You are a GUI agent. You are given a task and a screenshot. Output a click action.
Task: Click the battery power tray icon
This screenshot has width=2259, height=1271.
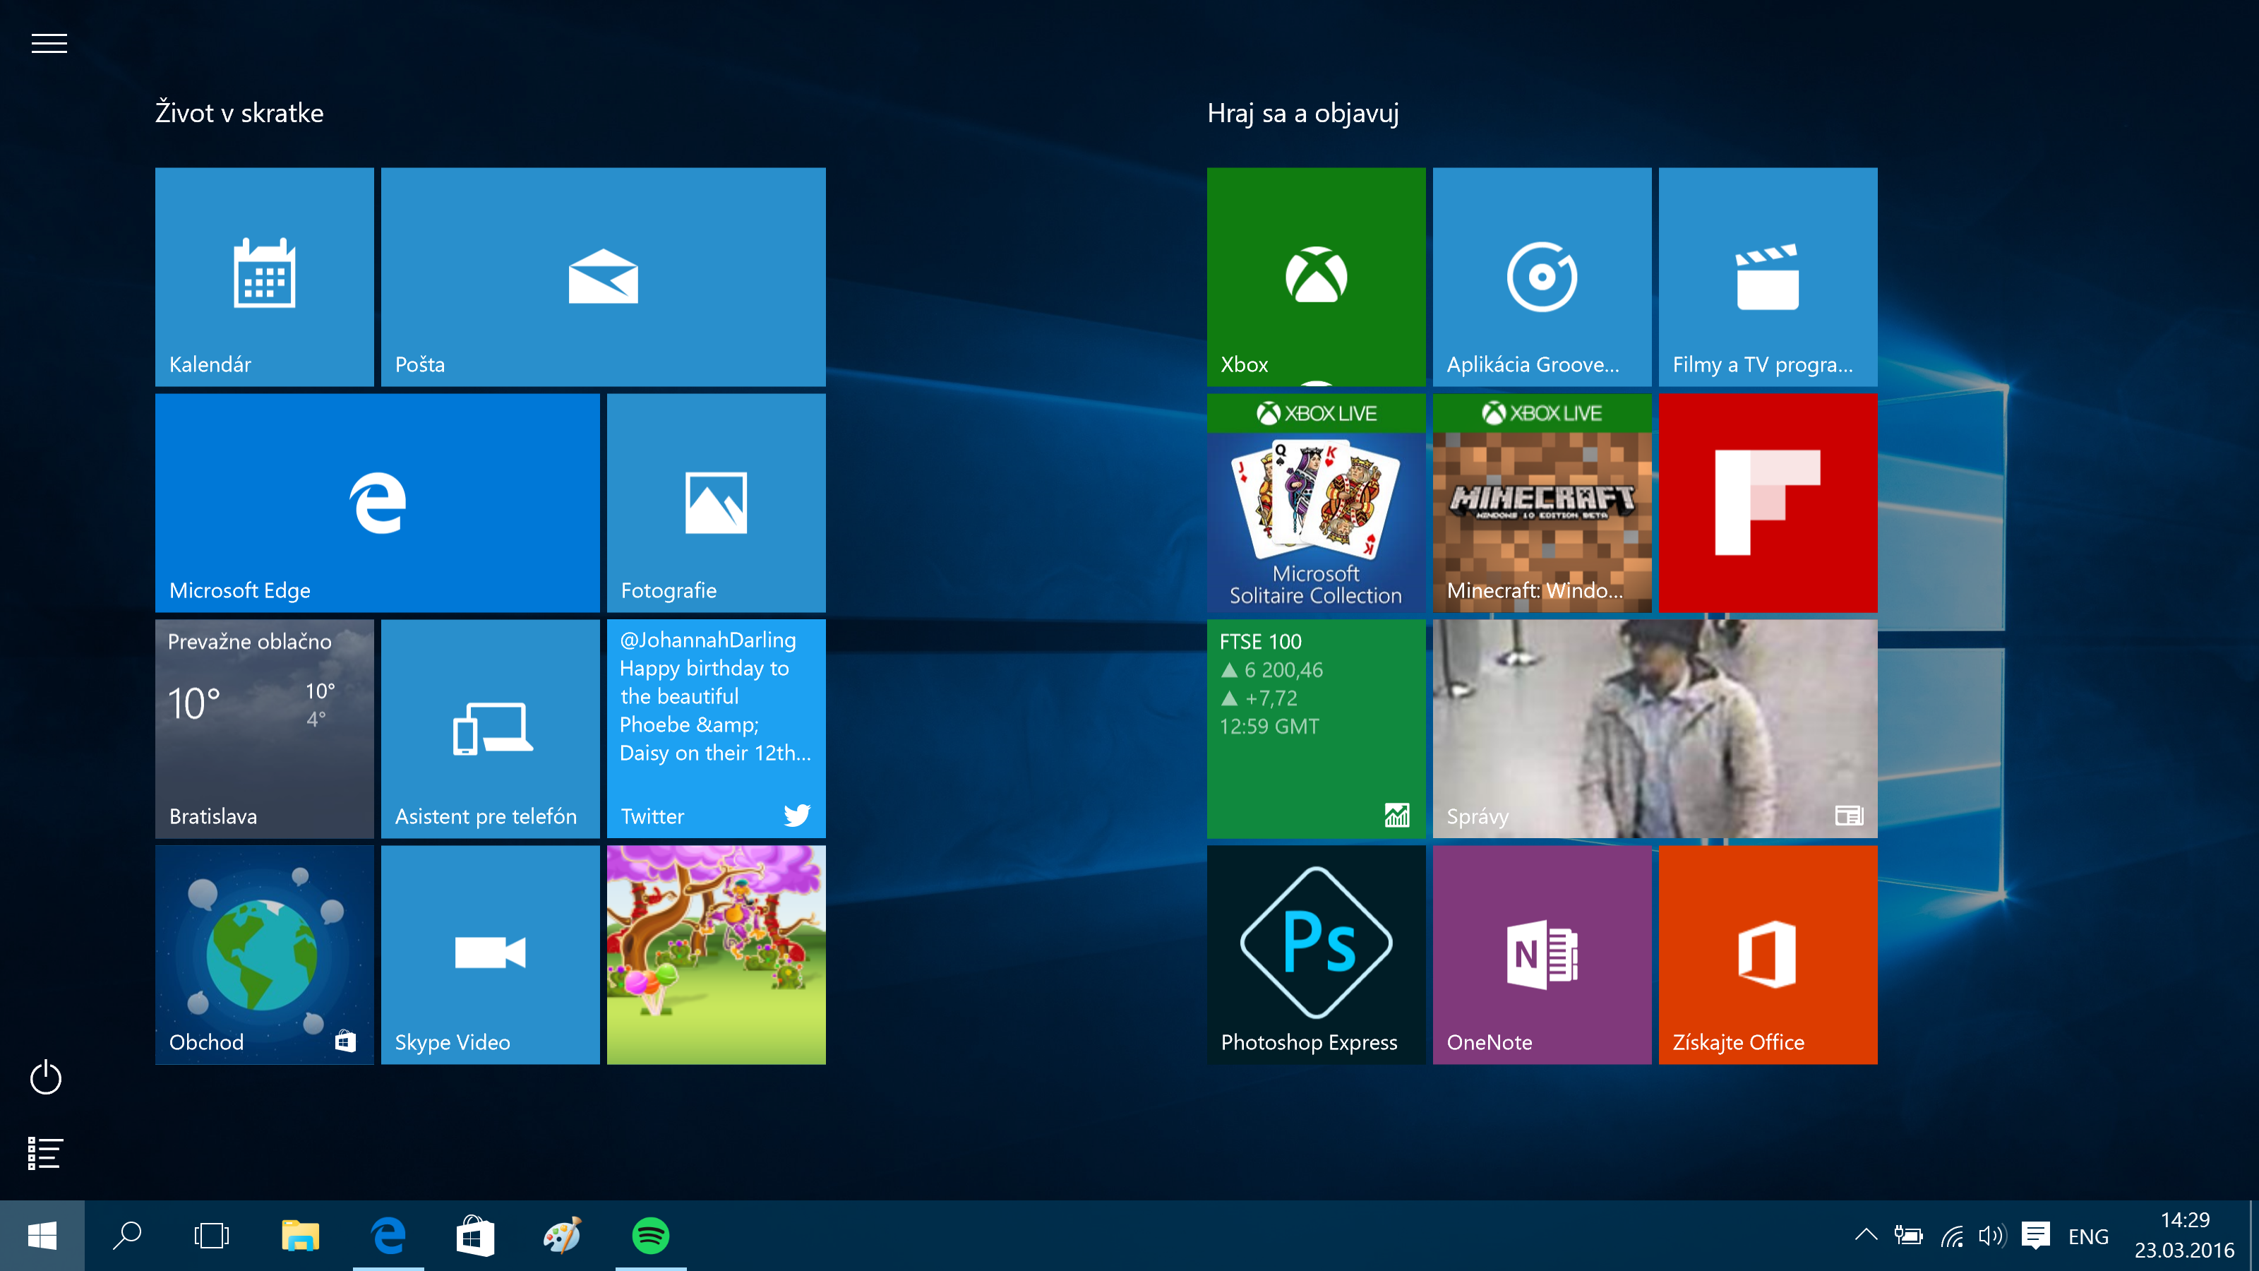coord(1908,1236)
